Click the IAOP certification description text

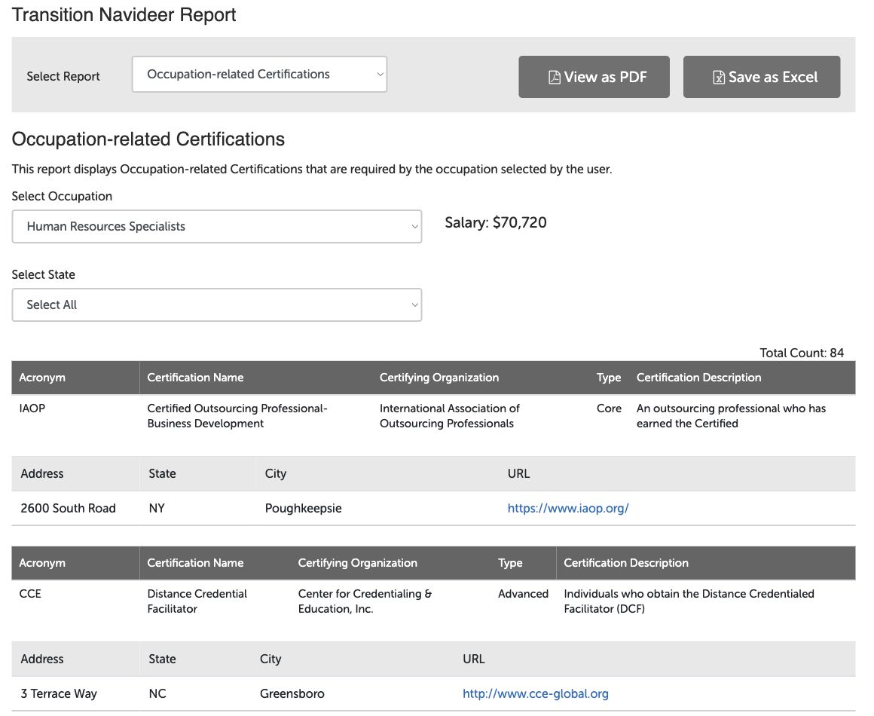pos(732,416)
